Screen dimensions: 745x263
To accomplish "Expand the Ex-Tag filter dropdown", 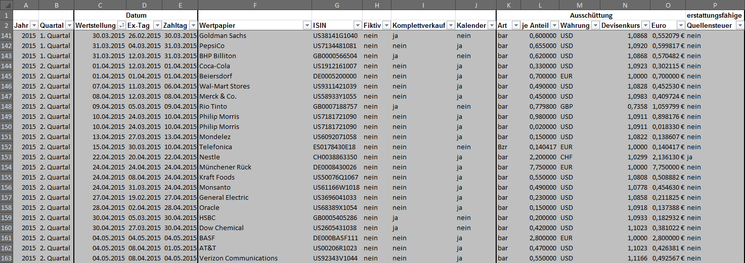I will point(157,25).
